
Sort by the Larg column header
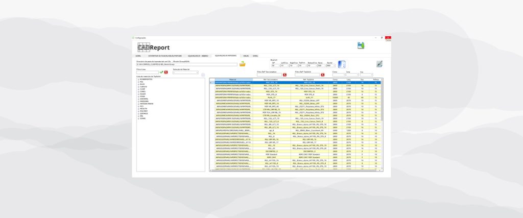[348, 80]
